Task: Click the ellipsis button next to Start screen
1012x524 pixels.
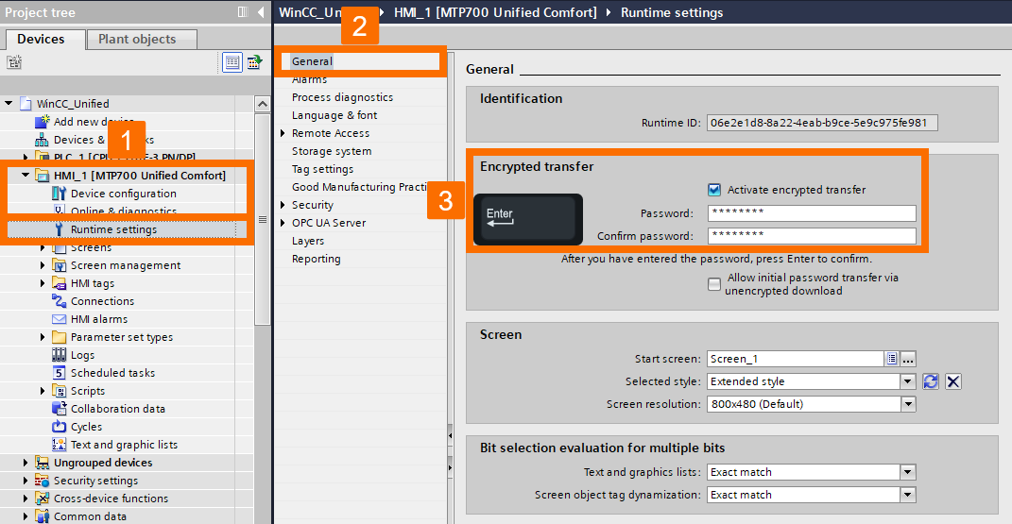Action: [908, 359]
